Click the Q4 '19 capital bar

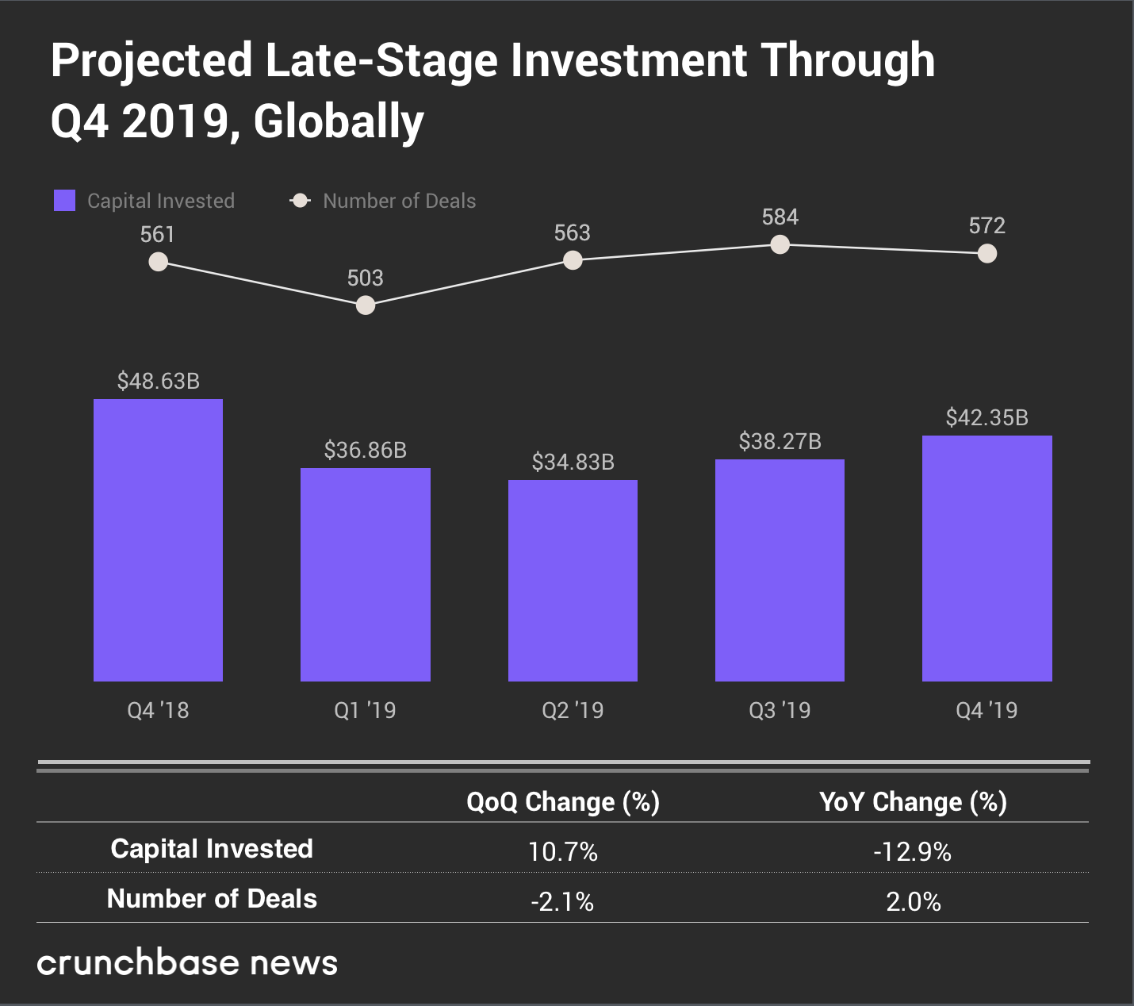pos(987,558)
